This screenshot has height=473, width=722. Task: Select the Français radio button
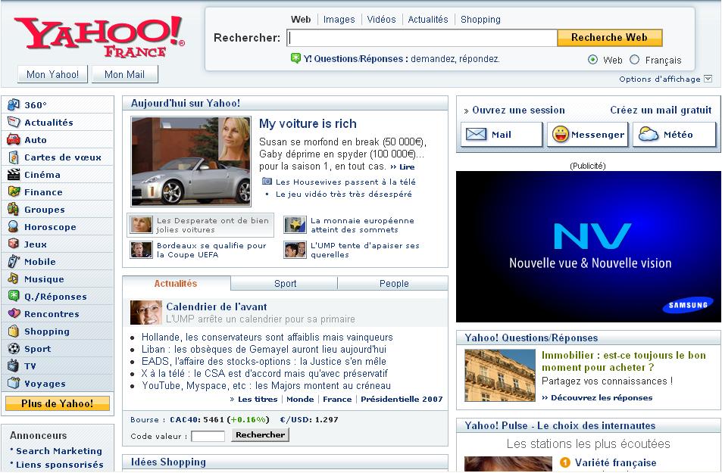(x=635, y=60)
